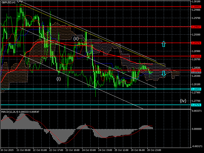
Task: Click the MACD scale value 0.003371
Action: [197, 111]
